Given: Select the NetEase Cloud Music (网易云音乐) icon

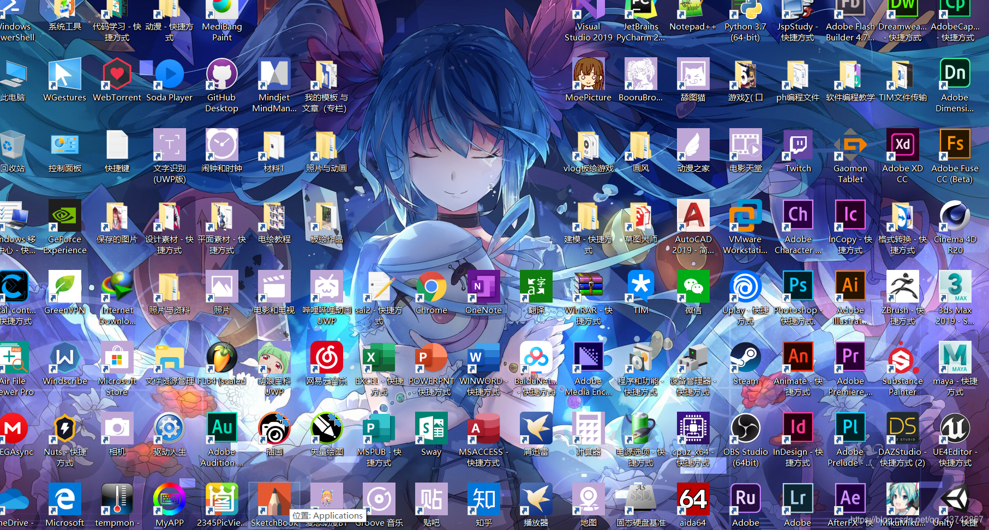Looking at the screenshot, I should pyautogui.click(x=326, y=358).
